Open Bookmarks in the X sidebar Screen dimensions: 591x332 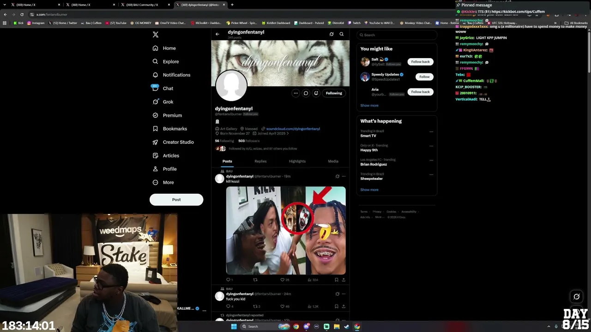(169, 129)
